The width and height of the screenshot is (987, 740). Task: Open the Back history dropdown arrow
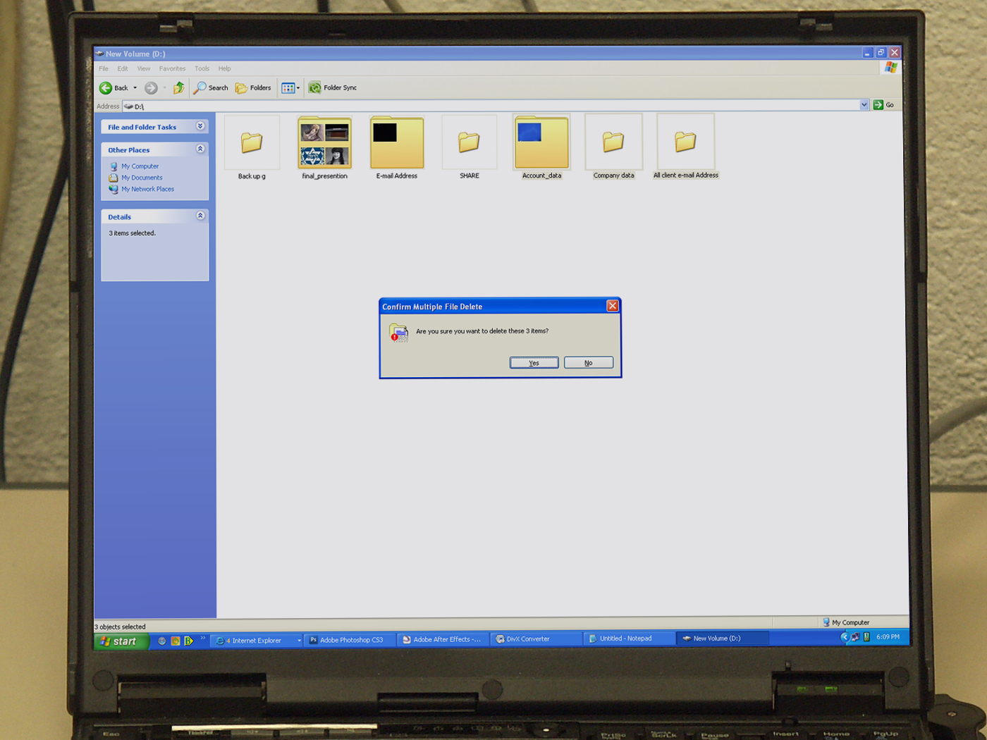[135, 88]
